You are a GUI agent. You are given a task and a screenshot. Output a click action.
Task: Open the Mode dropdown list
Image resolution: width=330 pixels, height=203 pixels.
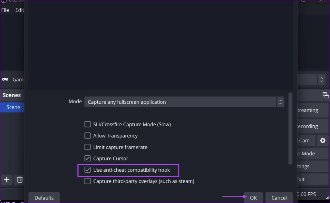point(180,102)
